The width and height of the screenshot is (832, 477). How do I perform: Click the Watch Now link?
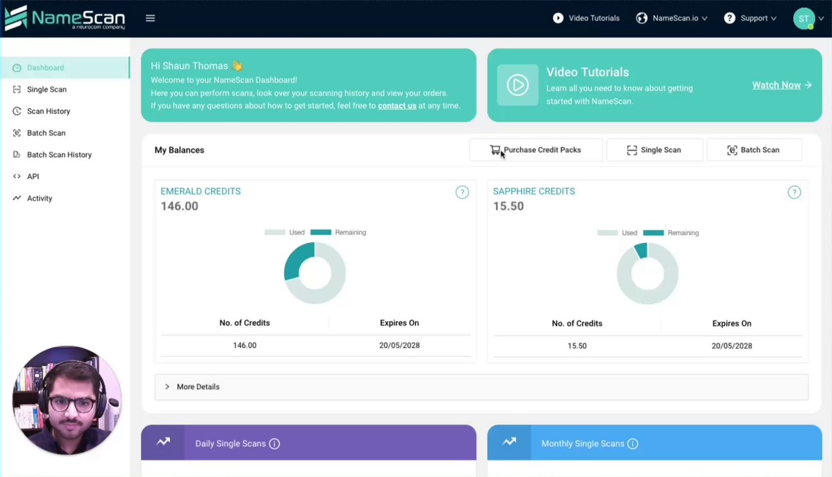click(x=776, y=85)
